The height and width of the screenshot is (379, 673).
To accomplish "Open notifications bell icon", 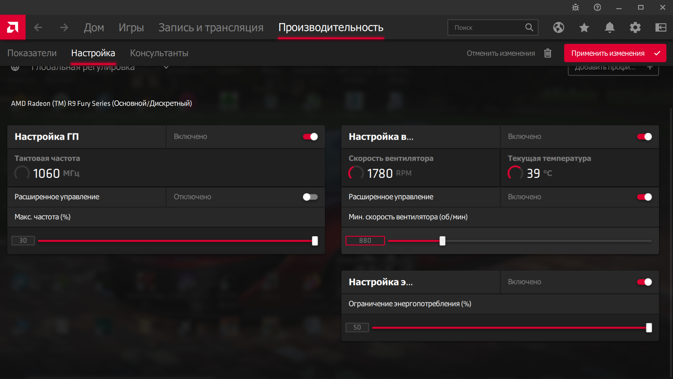I will [x=610, y=27].
